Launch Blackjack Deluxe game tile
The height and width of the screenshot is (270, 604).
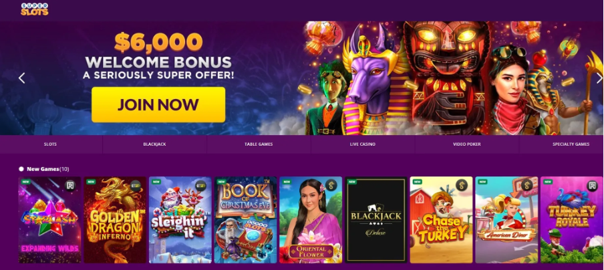376,220
